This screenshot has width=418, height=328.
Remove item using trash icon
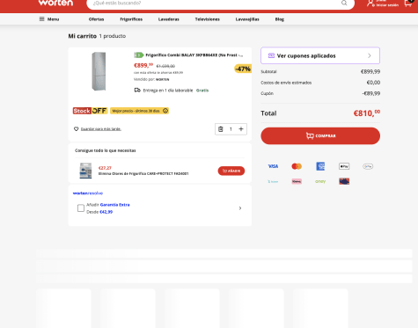tap(221, 129)
